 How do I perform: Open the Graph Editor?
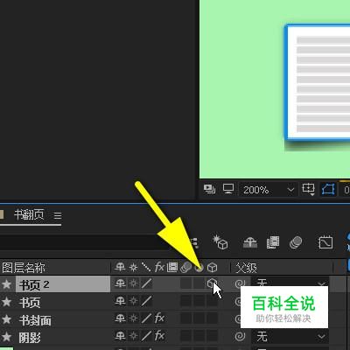(x=325, y=242)
